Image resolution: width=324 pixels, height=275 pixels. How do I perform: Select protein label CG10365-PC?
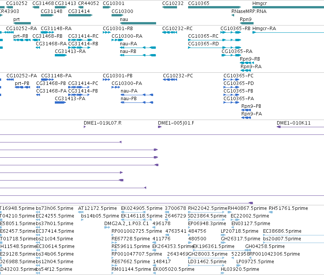pos(238,76)
